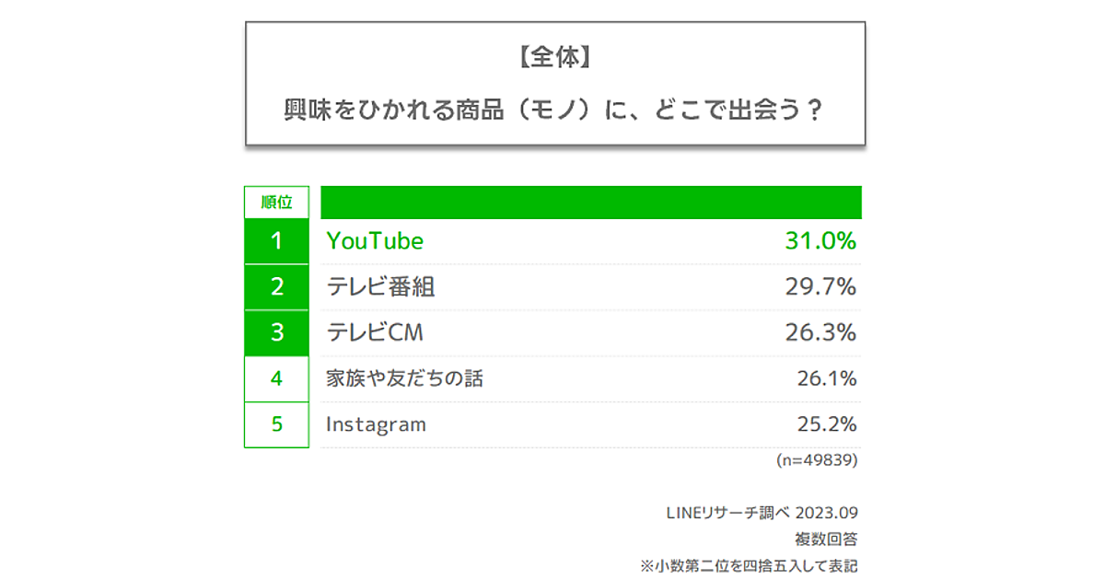
Task: Click the 25.2% value
Action: coord(826,424)
